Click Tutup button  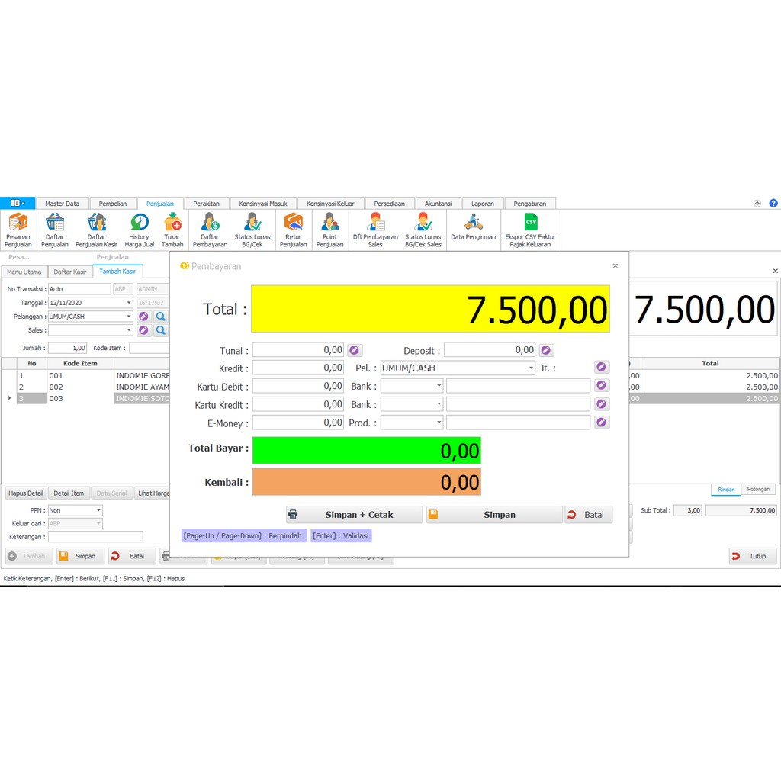point(753,556)
